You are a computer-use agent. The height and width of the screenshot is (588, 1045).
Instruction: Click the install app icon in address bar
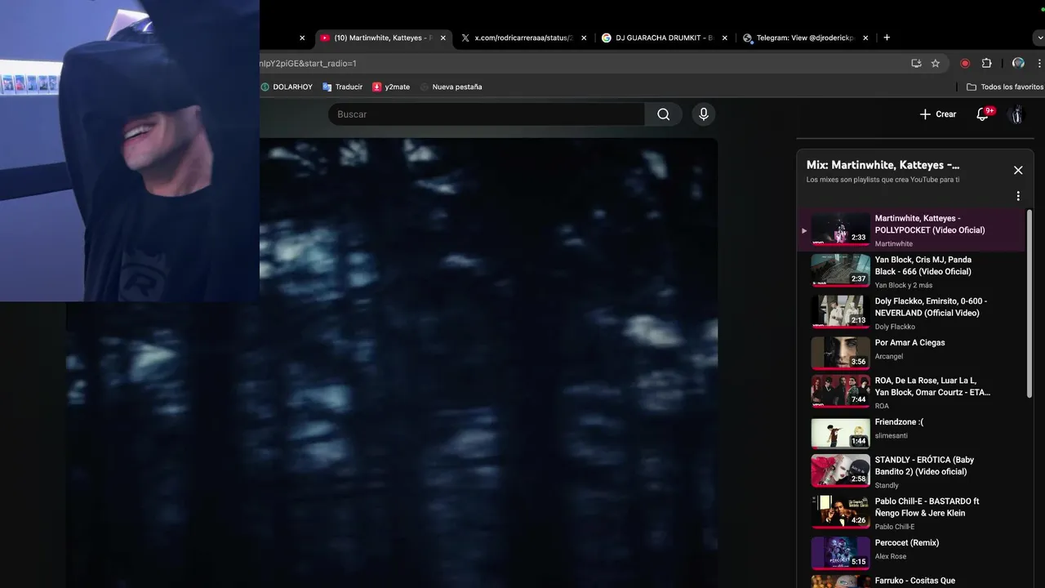[x=916, y=63]
